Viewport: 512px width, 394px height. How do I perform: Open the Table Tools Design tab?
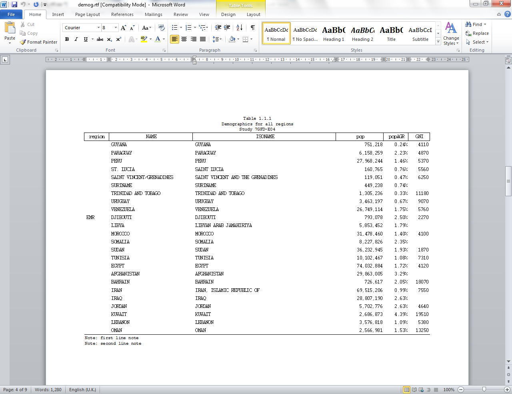[x=228, y=14]
